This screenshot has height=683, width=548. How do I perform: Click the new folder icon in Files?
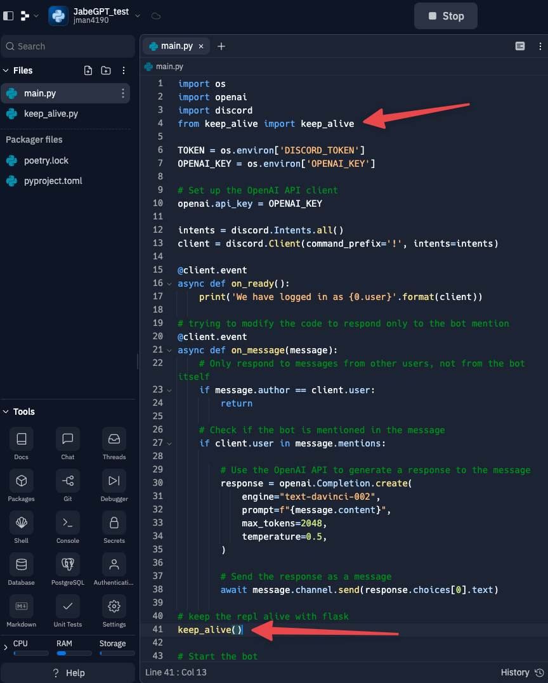pyautogui.click(x=106, y=70)
